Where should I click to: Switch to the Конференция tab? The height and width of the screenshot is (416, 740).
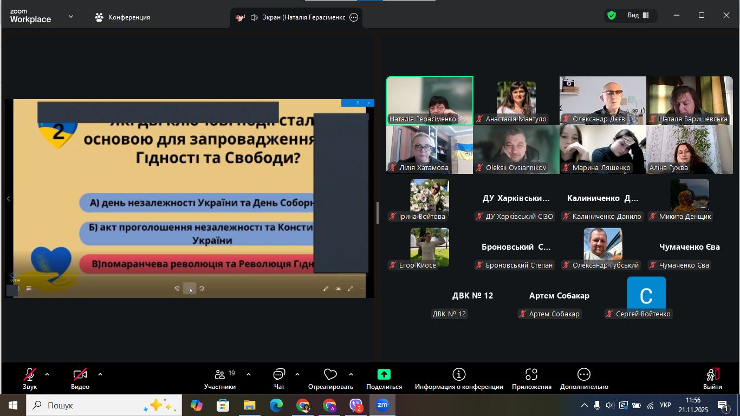[x=122, y=17]
